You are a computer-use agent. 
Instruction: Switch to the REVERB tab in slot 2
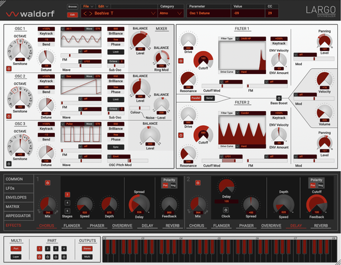click(321, 225)
